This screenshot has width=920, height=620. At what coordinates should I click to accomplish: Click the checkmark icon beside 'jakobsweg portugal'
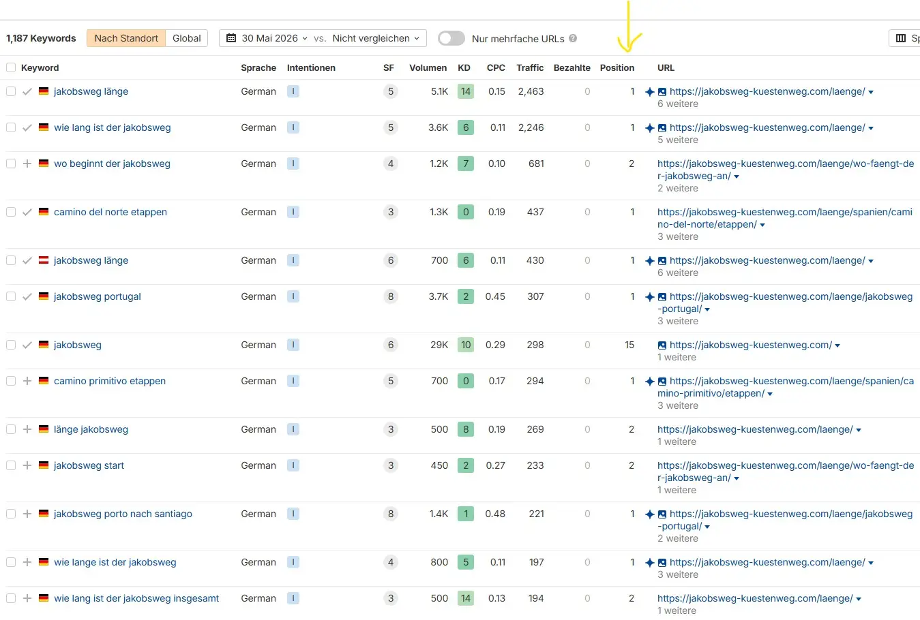tap(27, 296)
